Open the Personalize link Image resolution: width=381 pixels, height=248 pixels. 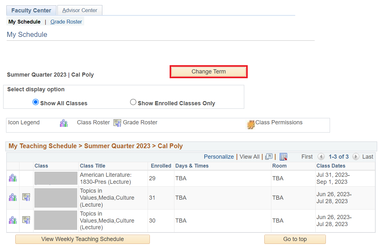[x=219, y=156]
